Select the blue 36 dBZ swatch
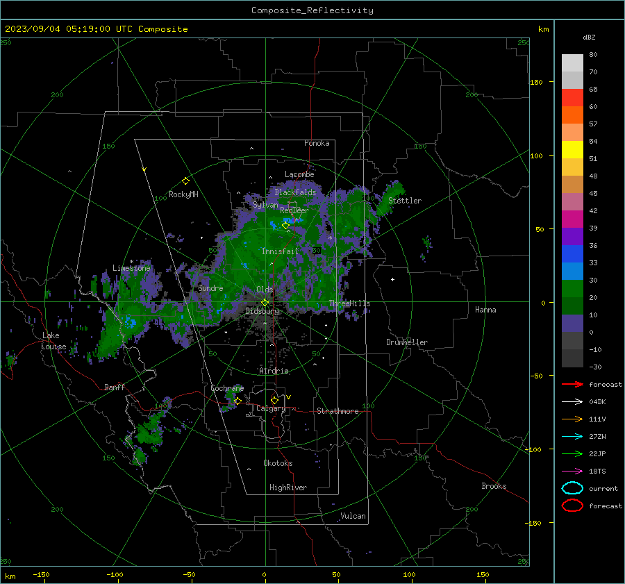625x584 pixels. pos(572,254)
